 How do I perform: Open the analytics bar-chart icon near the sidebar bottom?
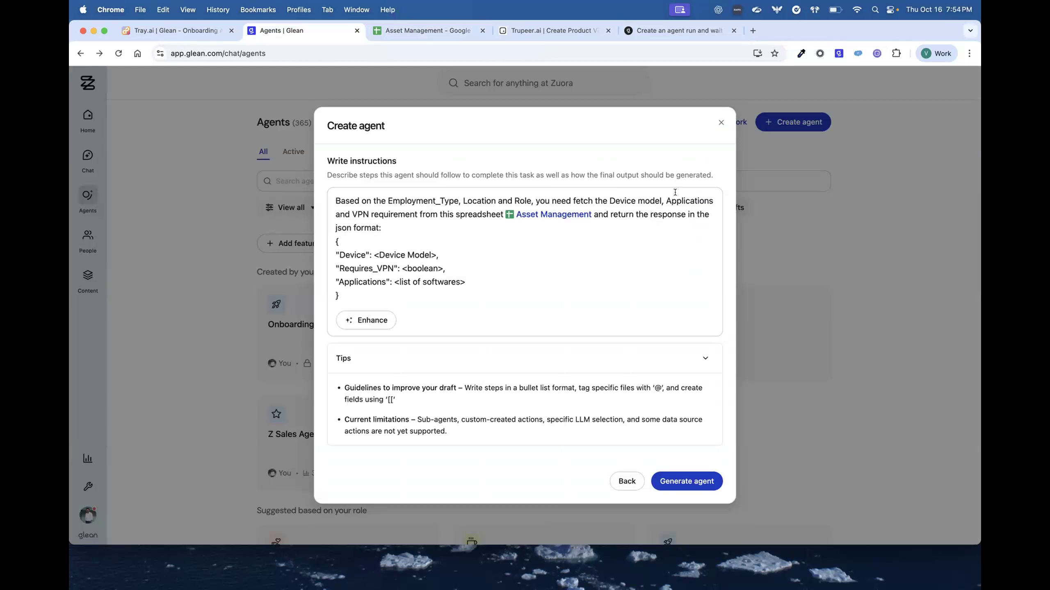[87, 458]
